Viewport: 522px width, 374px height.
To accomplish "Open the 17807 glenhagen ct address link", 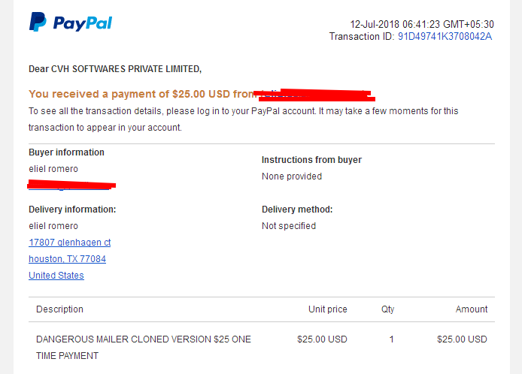I will pyautogui.click(x=70, y=243).
